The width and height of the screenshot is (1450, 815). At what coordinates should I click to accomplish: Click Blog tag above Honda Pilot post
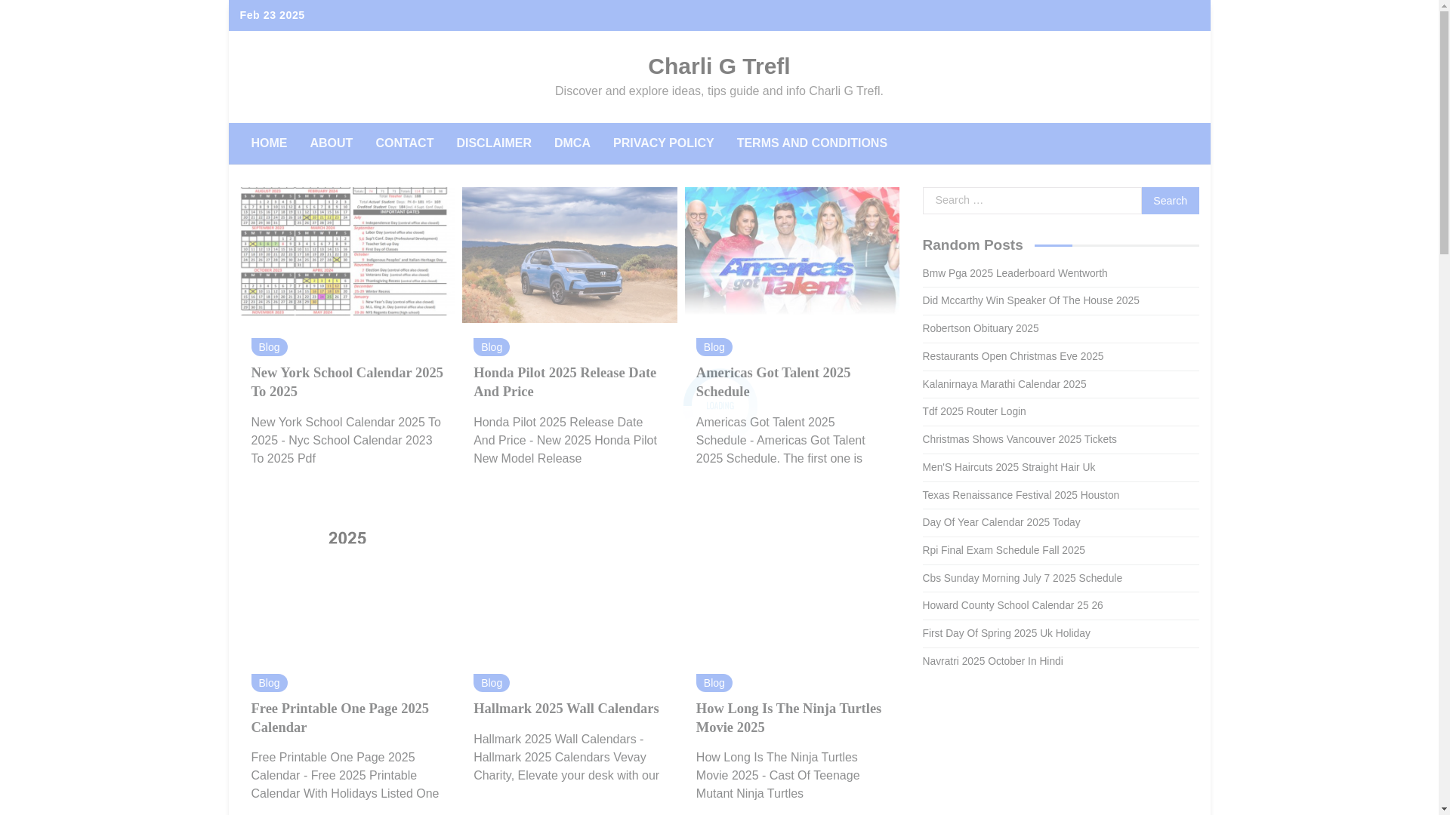[492, 347]
